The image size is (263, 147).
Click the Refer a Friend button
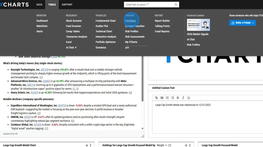tap(243, 23)
